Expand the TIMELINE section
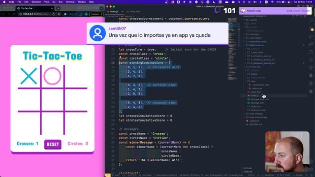Viewport: 315px width, 177px height. tap(248, 172)
